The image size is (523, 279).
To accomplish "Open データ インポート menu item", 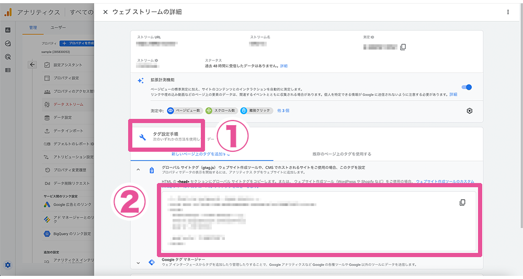I will (x=69, y=131).
